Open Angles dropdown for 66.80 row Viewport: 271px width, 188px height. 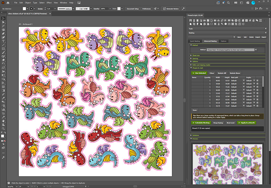(254, 90)
